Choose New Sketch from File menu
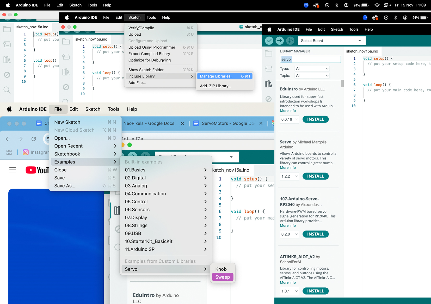Image resolution: width=431 pixels, height=304 pixels. (85, 122)
